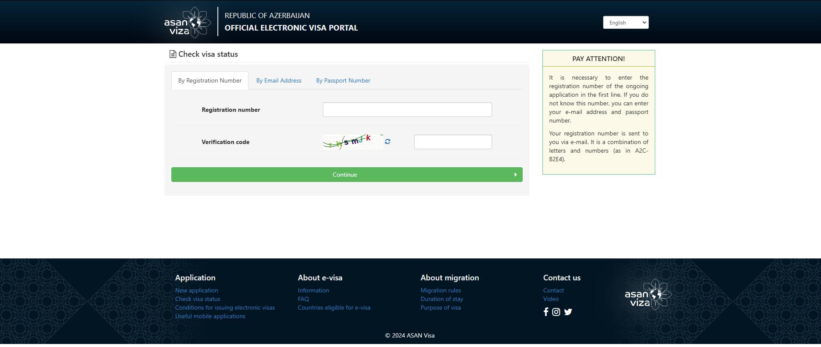Open the Purpose of visa link
The width and height of the screenshot is (821, 347).
[x=440, y=307]
